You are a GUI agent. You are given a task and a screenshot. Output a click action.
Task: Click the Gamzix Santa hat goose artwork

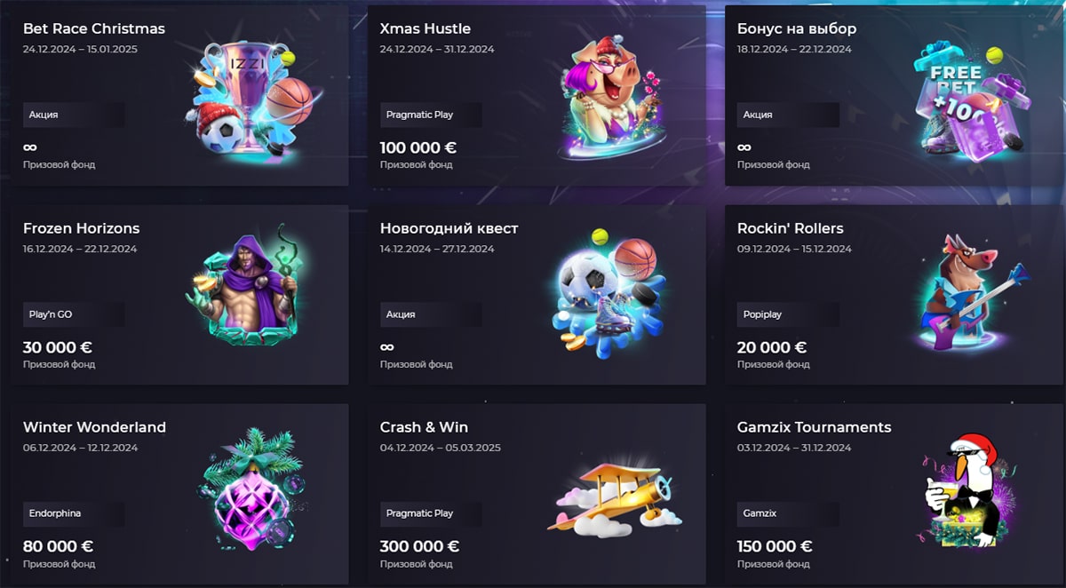point(964,494)
